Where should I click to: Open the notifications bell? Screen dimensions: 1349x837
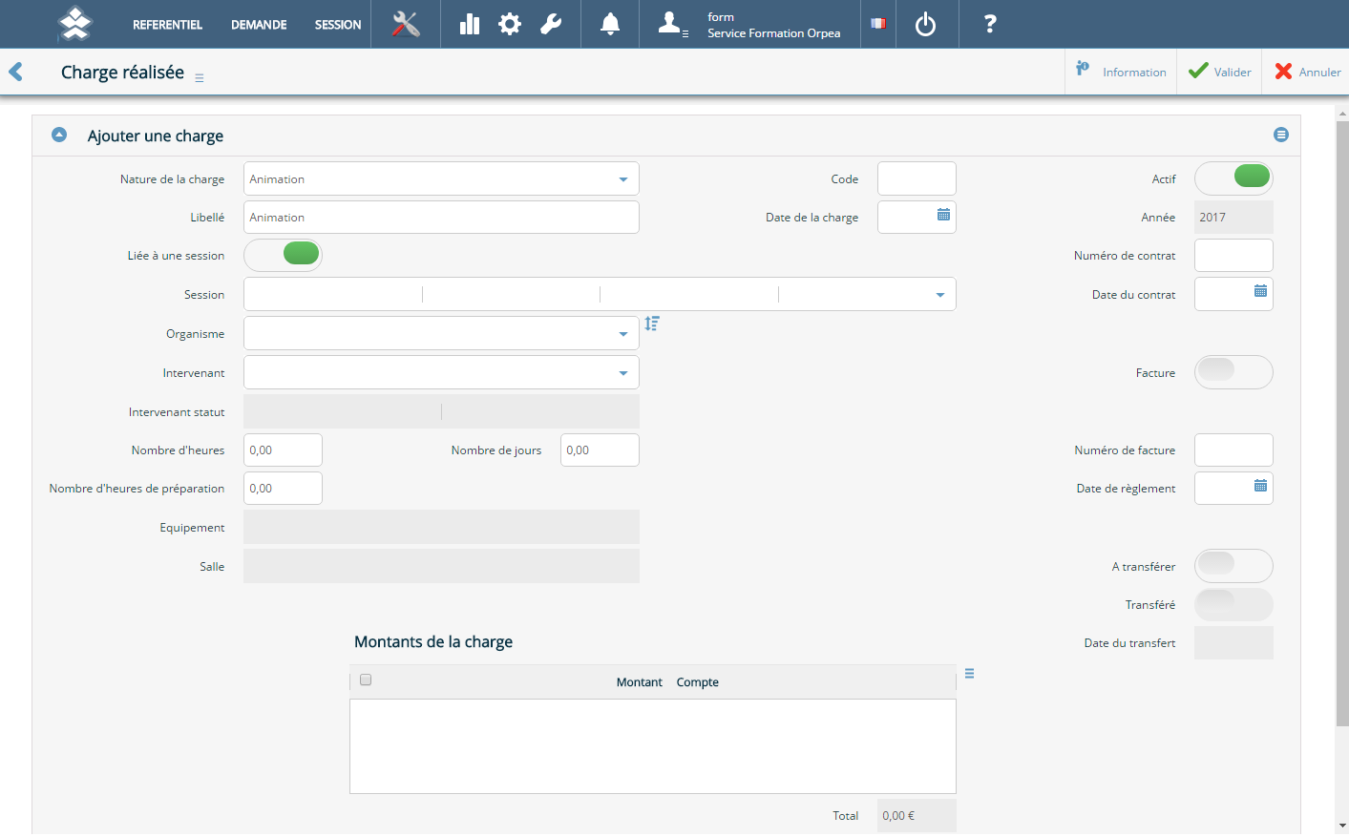click(x=610, y=24)
